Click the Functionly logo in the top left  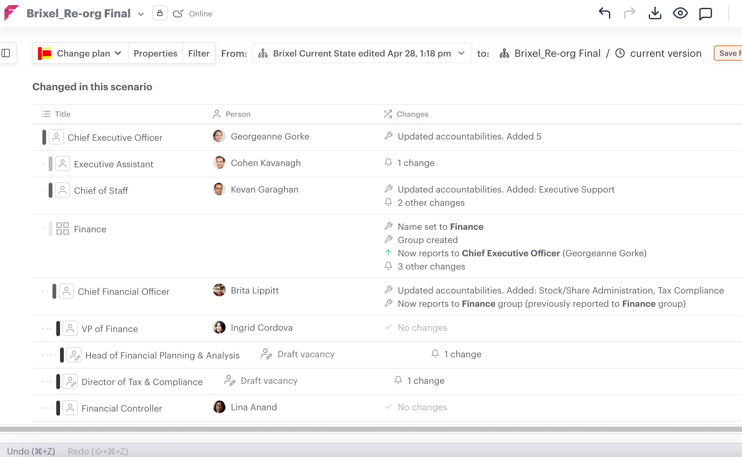[x=11, y=13]
